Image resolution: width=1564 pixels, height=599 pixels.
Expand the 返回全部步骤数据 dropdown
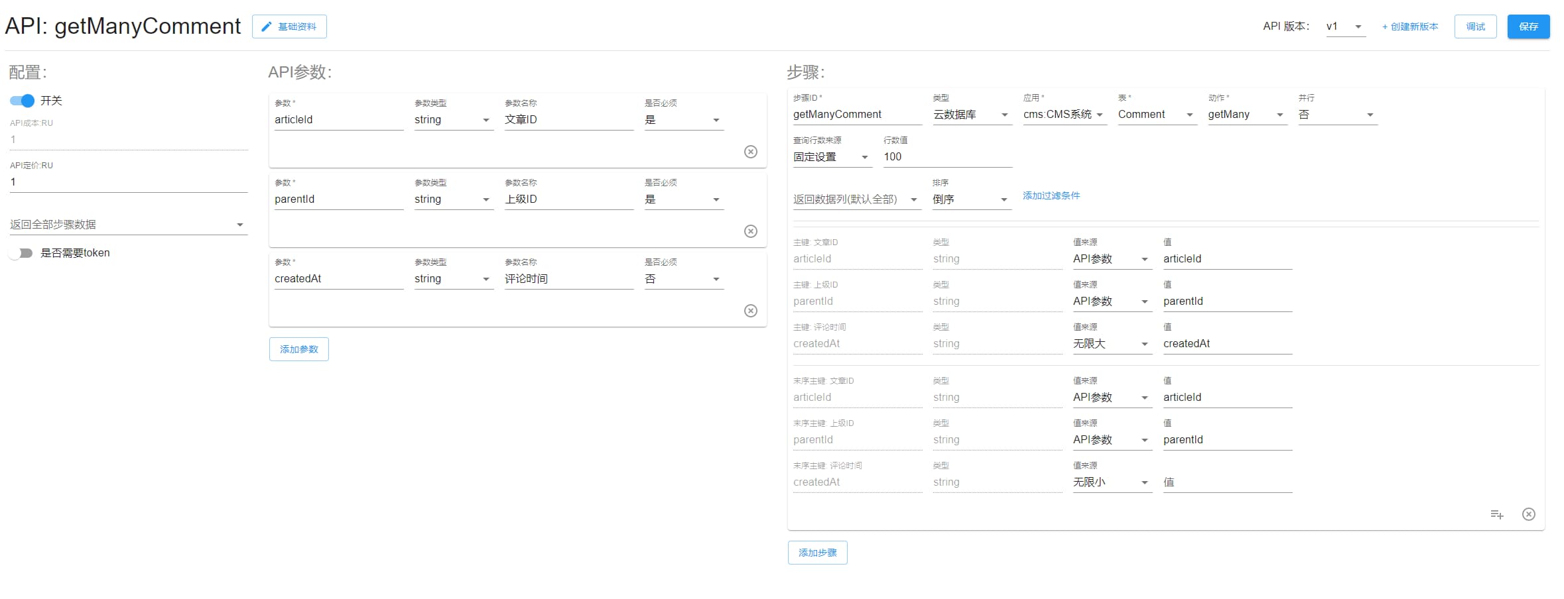tap(127, 225)
